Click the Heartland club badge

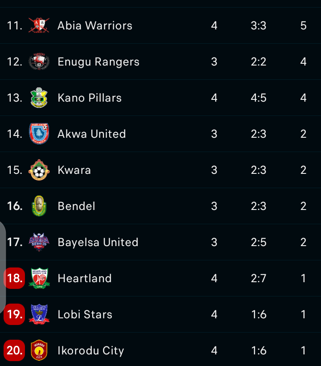39,278
